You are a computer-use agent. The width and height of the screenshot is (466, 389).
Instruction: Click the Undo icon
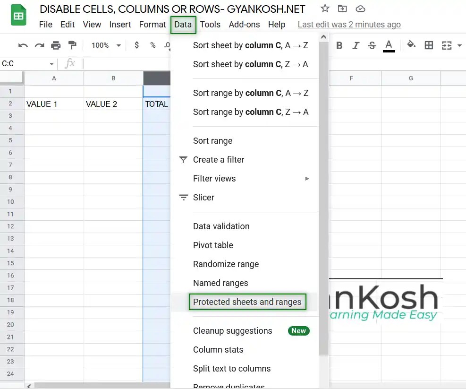[x=23, y=45]
